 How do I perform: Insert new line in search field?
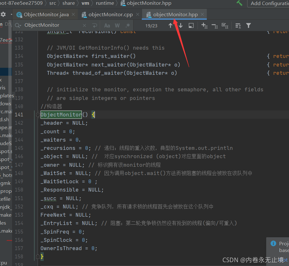[x=95, y=25]
